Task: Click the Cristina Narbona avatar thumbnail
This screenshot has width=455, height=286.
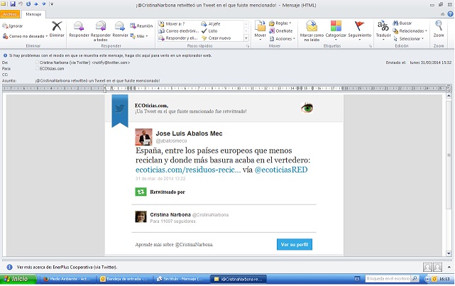Action: tap(141, 216)
